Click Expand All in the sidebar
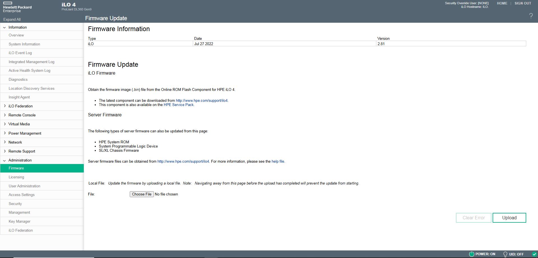The image size is (538, 258). click(12, 19)
